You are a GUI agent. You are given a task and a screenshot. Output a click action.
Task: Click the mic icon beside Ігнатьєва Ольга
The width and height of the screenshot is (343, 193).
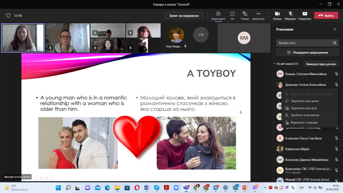tap(336, 138)
